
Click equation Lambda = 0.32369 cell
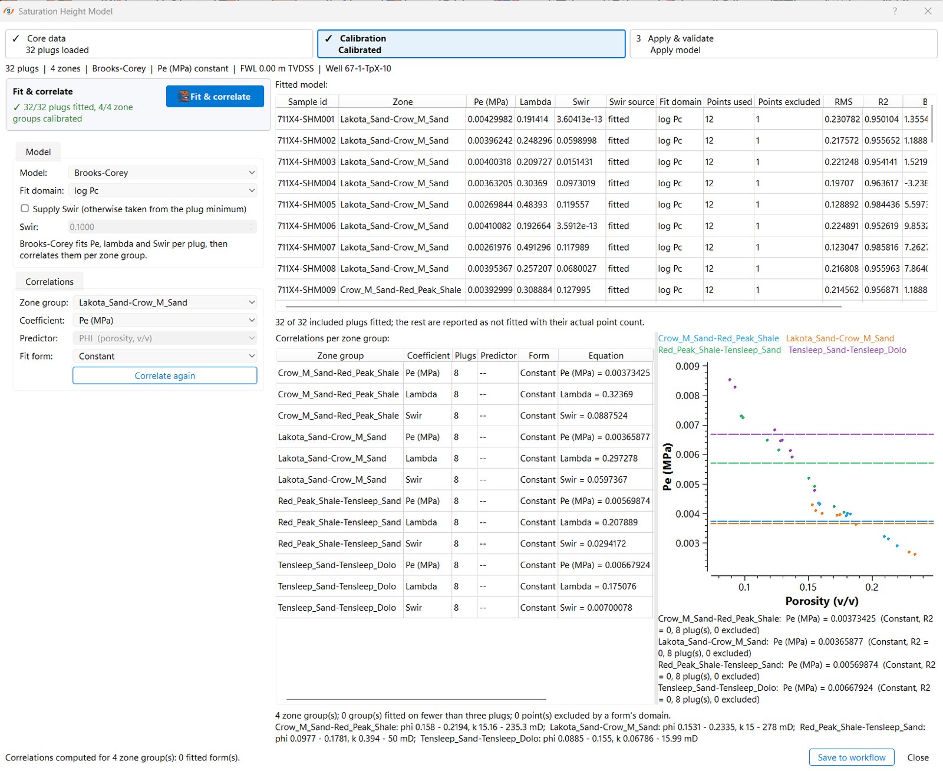(x=605, y=394)
